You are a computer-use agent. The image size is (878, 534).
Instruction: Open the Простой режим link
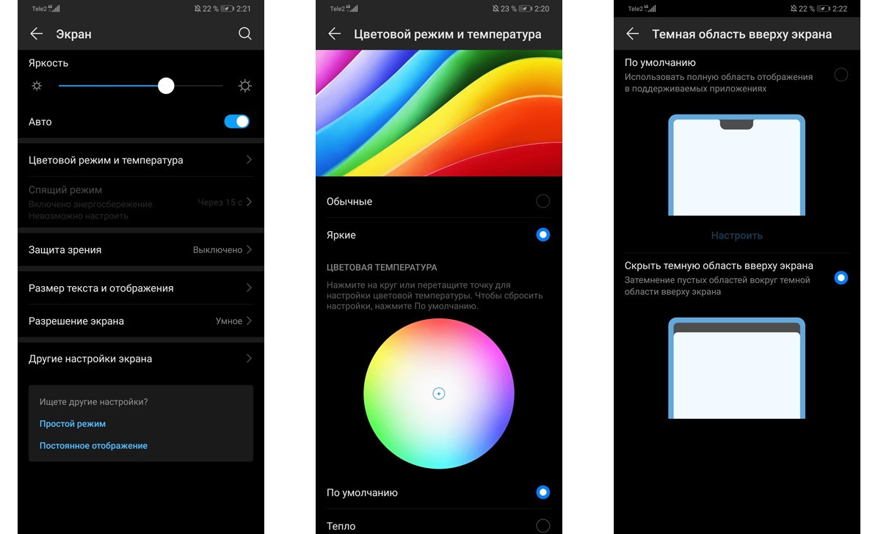(72, 424)
